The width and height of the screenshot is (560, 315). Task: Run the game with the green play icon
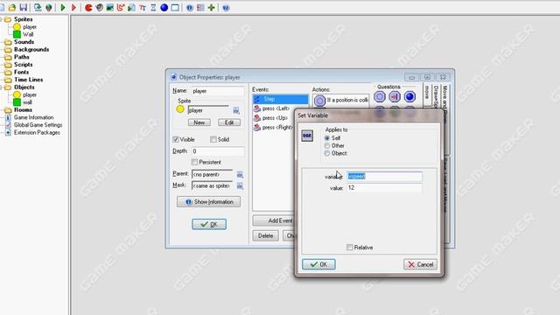[63, 8]
